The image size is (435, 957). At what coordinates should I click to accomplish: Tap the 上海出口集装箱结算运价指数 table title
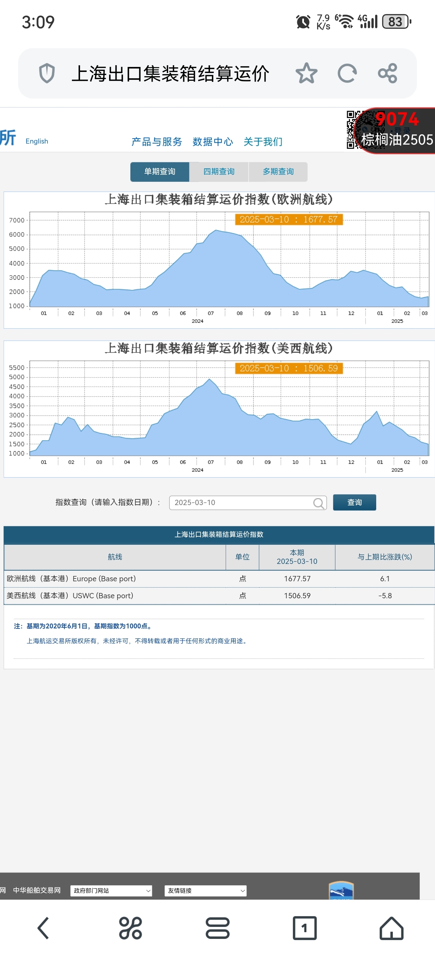219,535
